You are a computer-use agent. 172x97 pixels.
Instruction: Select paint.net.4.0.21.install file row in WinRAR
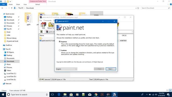tap(47, 41)
